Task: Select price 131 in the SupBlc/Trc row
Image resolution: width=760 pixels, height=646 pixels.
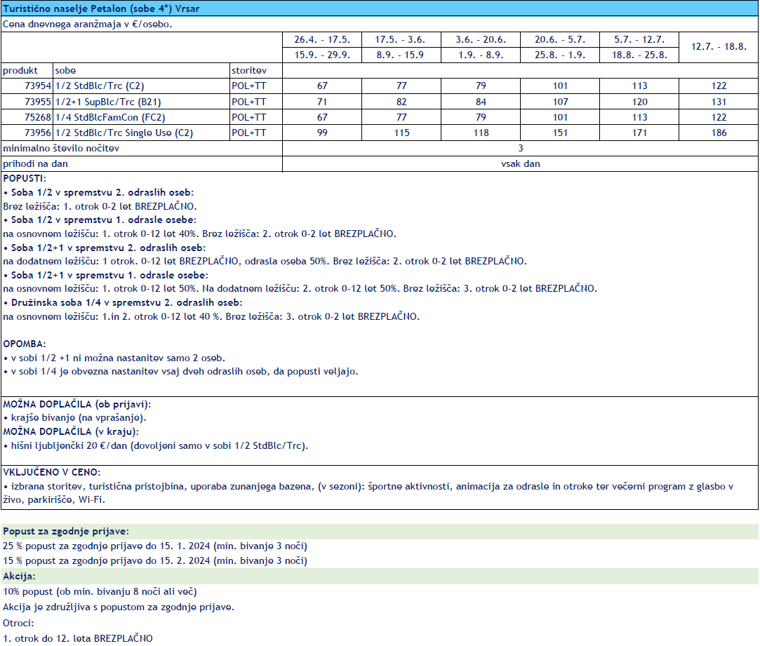Action: click(x=719, y=102)
